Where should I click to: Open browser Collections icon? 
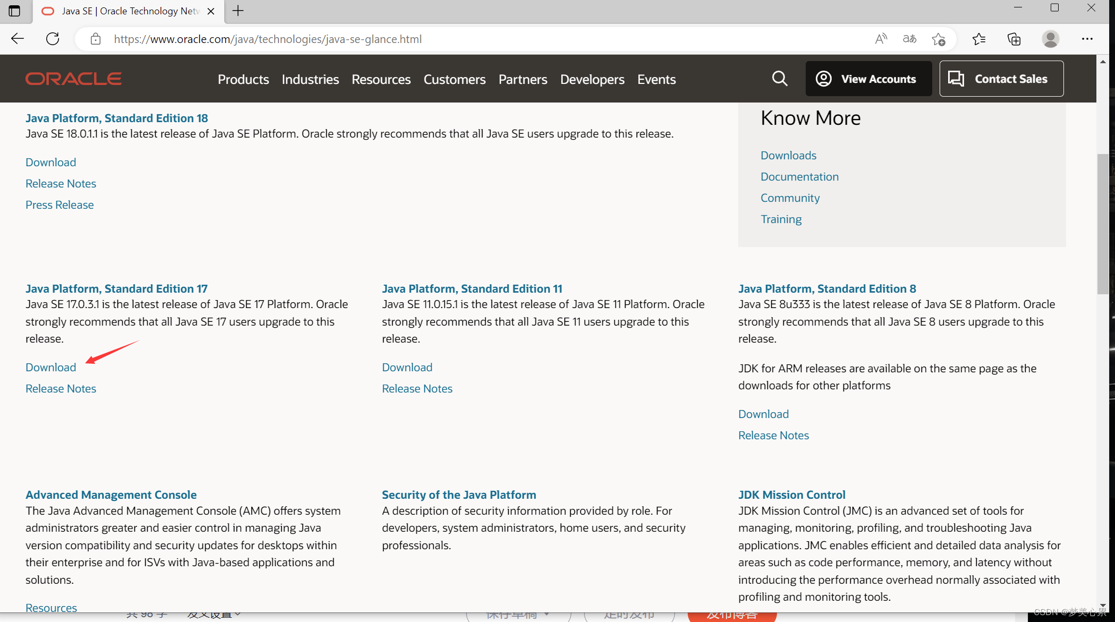1014,39
